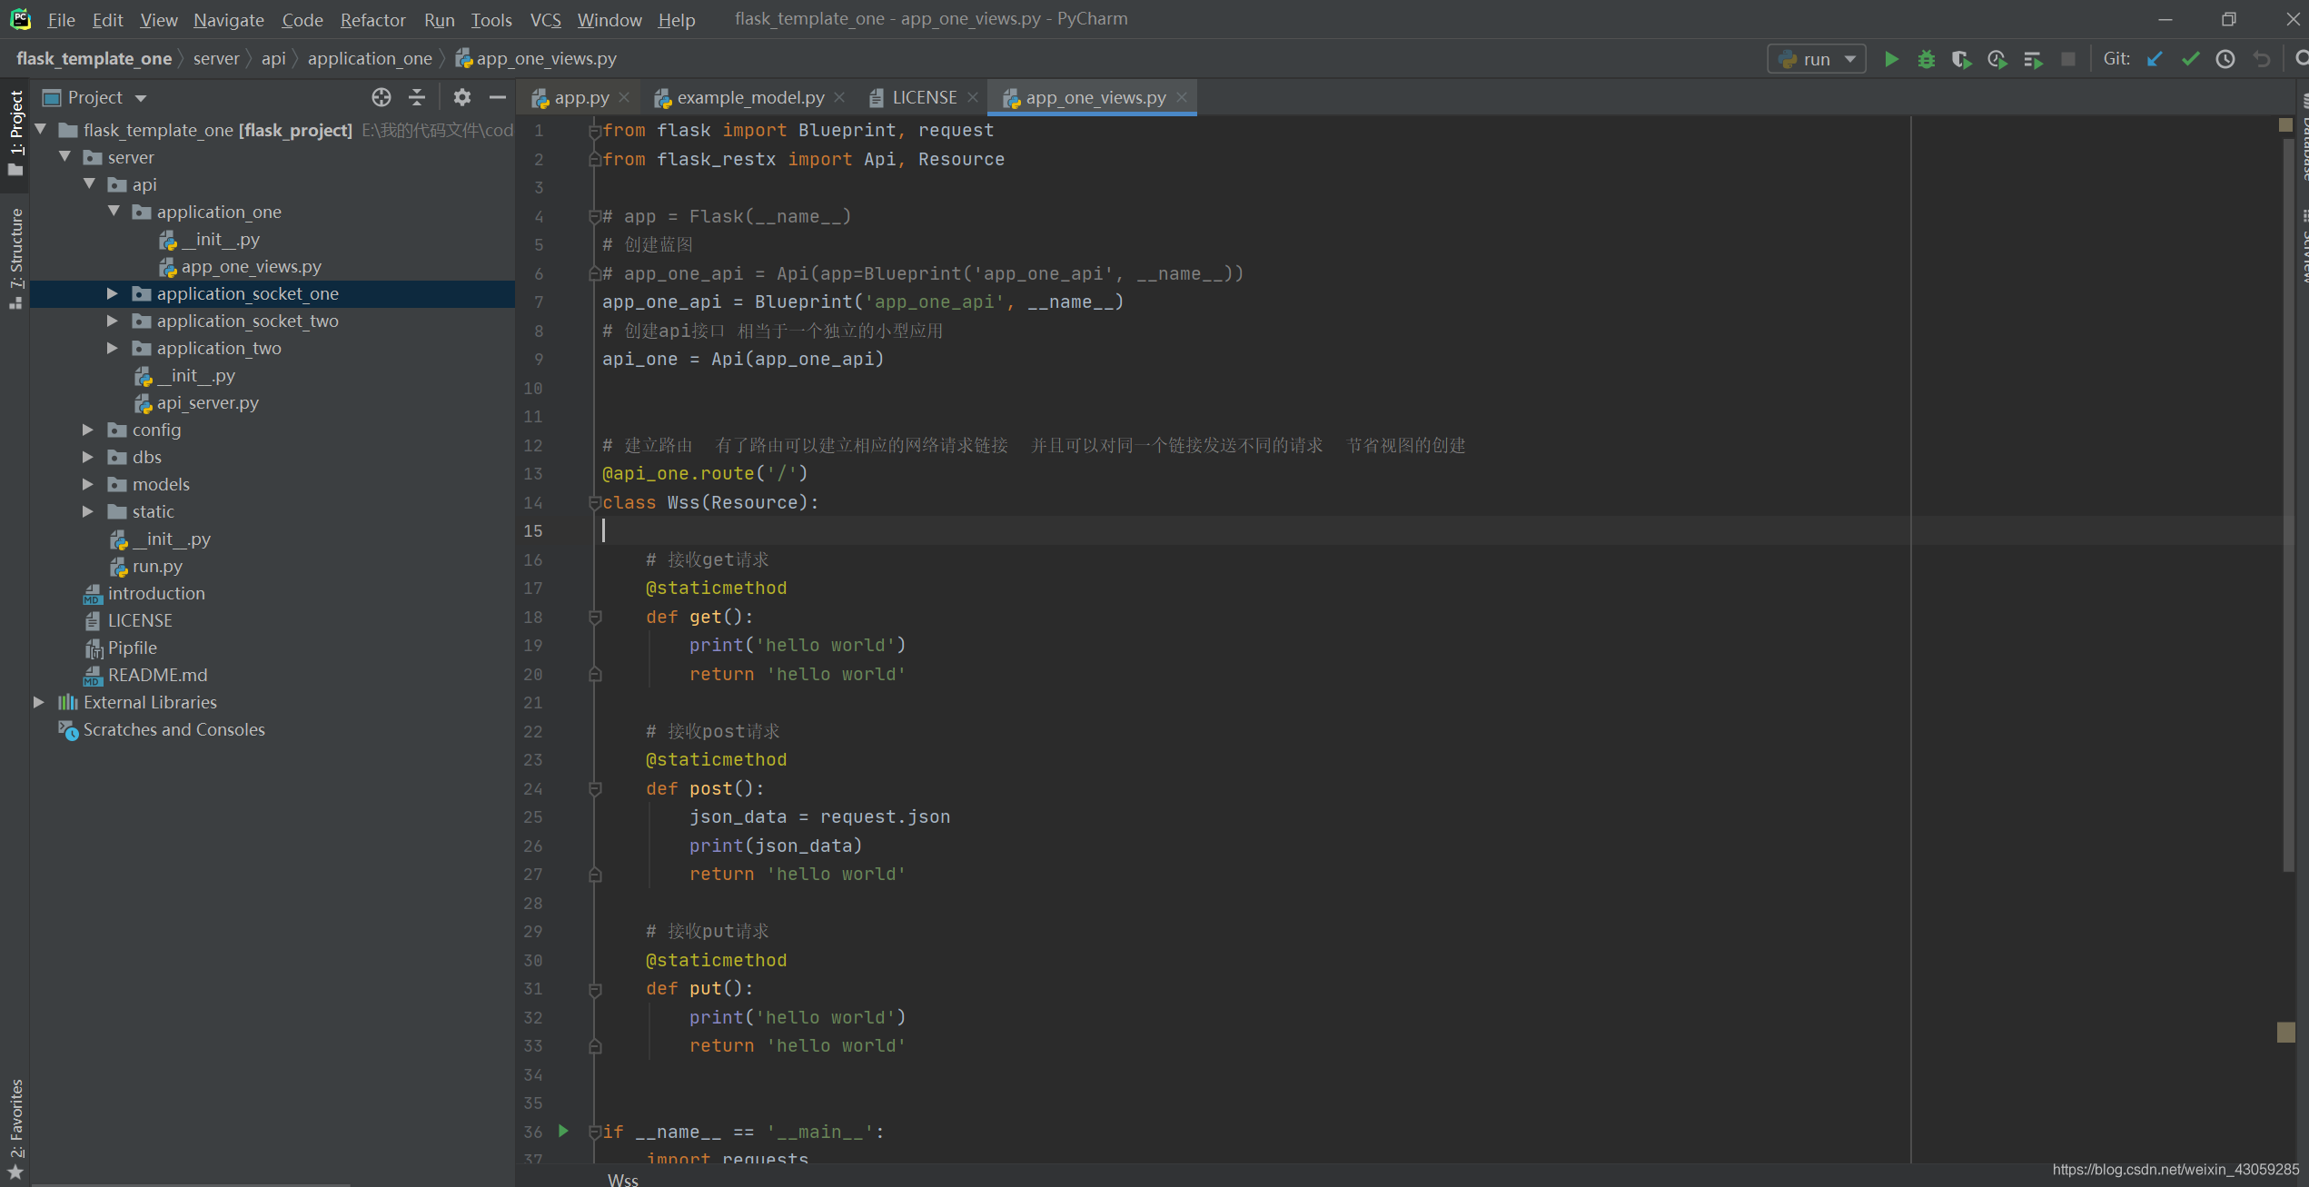Expand the External Libraries node

pos(38,702)
